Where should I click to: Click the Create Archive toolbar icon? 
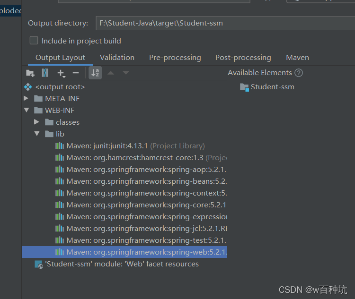pos(45,73)
